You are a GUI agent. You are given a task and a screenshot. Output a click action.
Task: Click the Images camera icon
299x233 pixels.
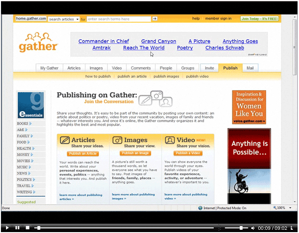pos(117,140)
